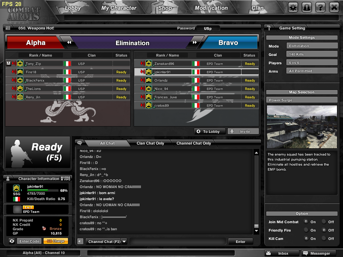The height and width of the screenshot is (257, 343).
Task: Toggle mute icon for Fire18
Action: click(x=14, y=72)
